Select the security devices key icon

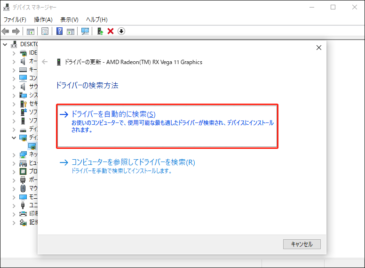[x=23, y=104]
